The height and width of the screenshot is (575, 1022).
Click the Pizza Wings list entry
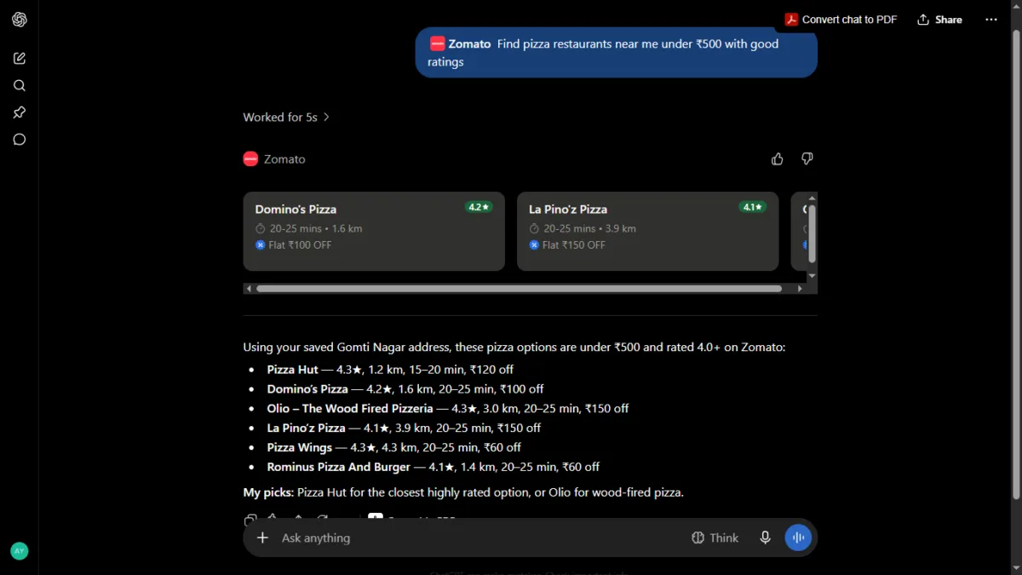(x=393, y=447)
